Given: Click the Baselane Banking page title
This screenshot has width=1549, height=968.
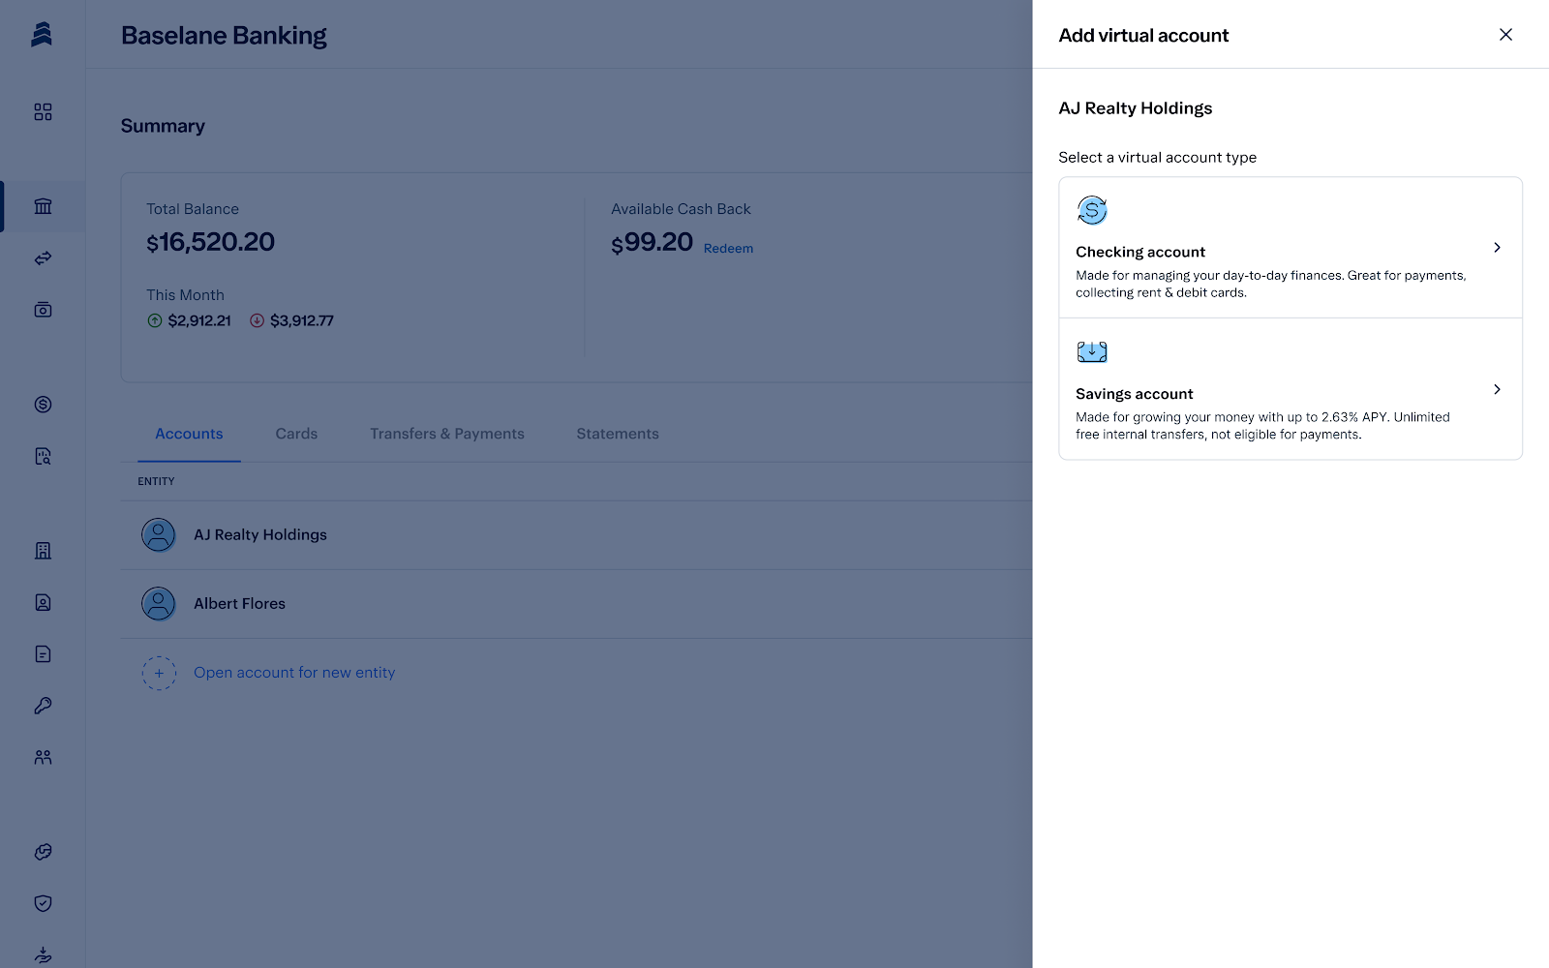Looking at the screenshot, I should pyautogui.click(x=224, y=36).
